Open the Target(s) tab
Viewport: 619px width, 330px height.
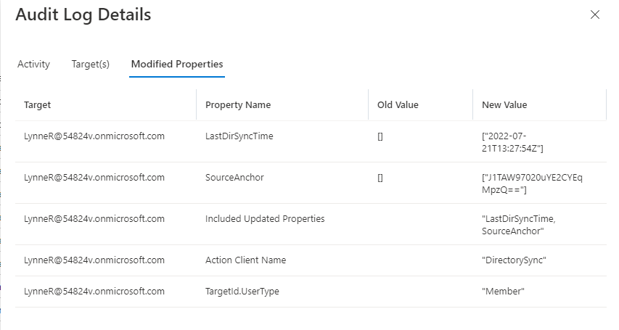pos(90,64)
